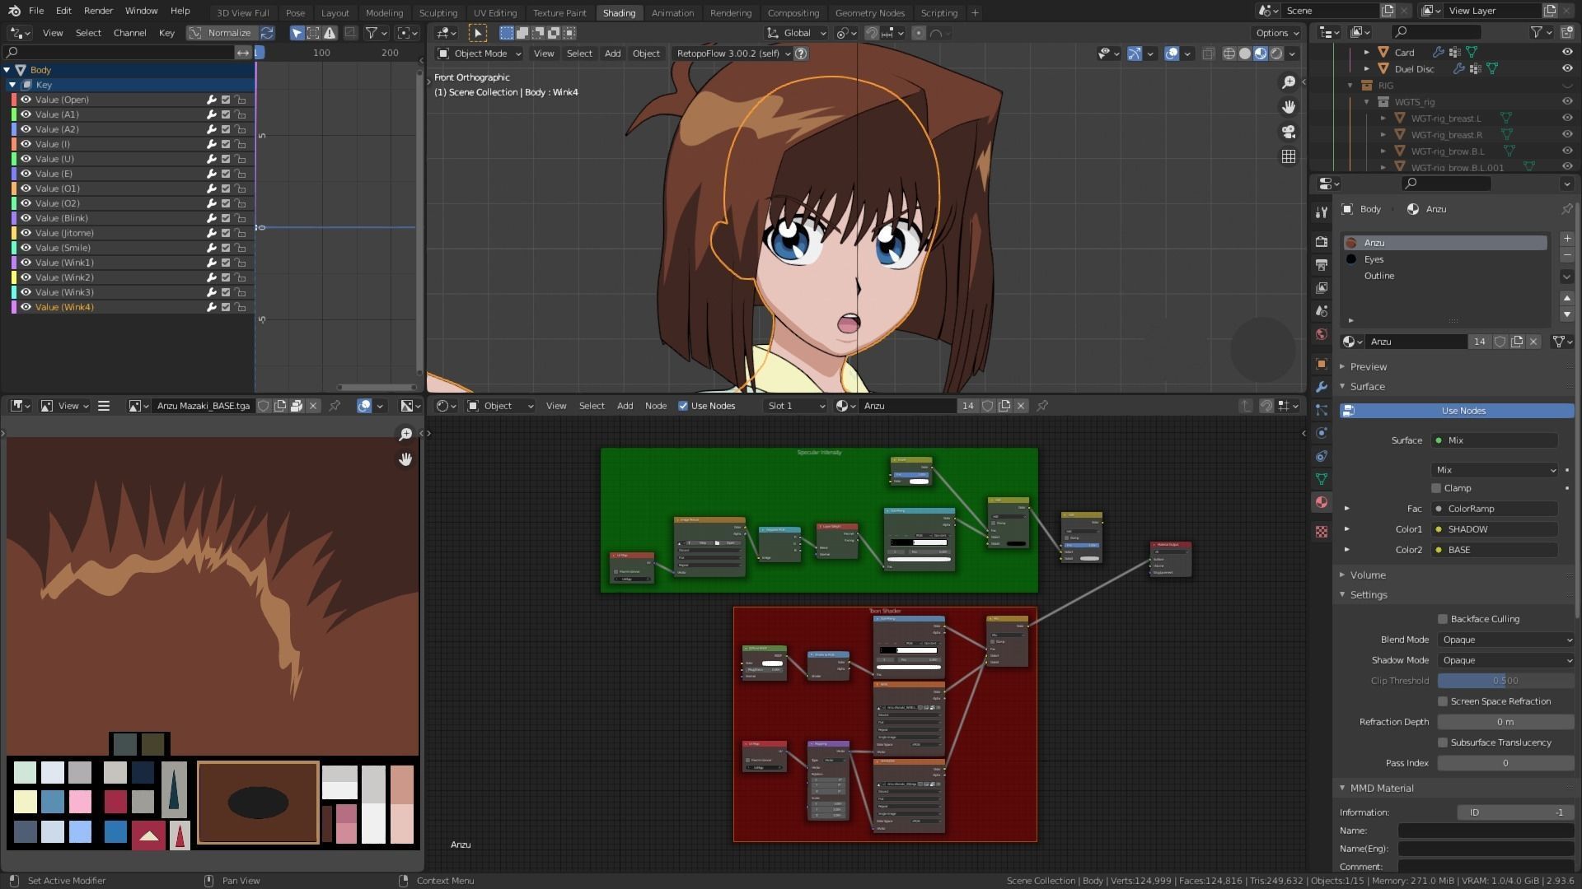Open the Output properties tab

coord(1322,265)
